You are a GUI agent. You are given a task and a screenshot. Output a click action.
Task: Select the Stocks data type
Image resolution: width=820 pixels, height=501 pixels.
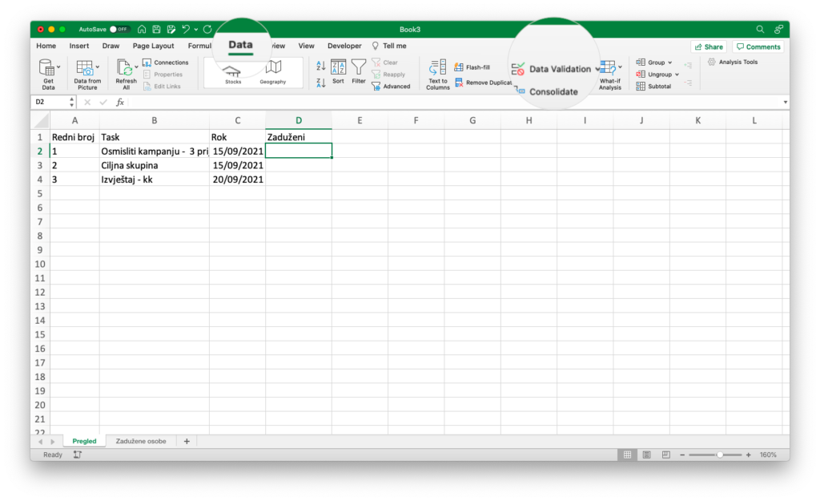232,71
